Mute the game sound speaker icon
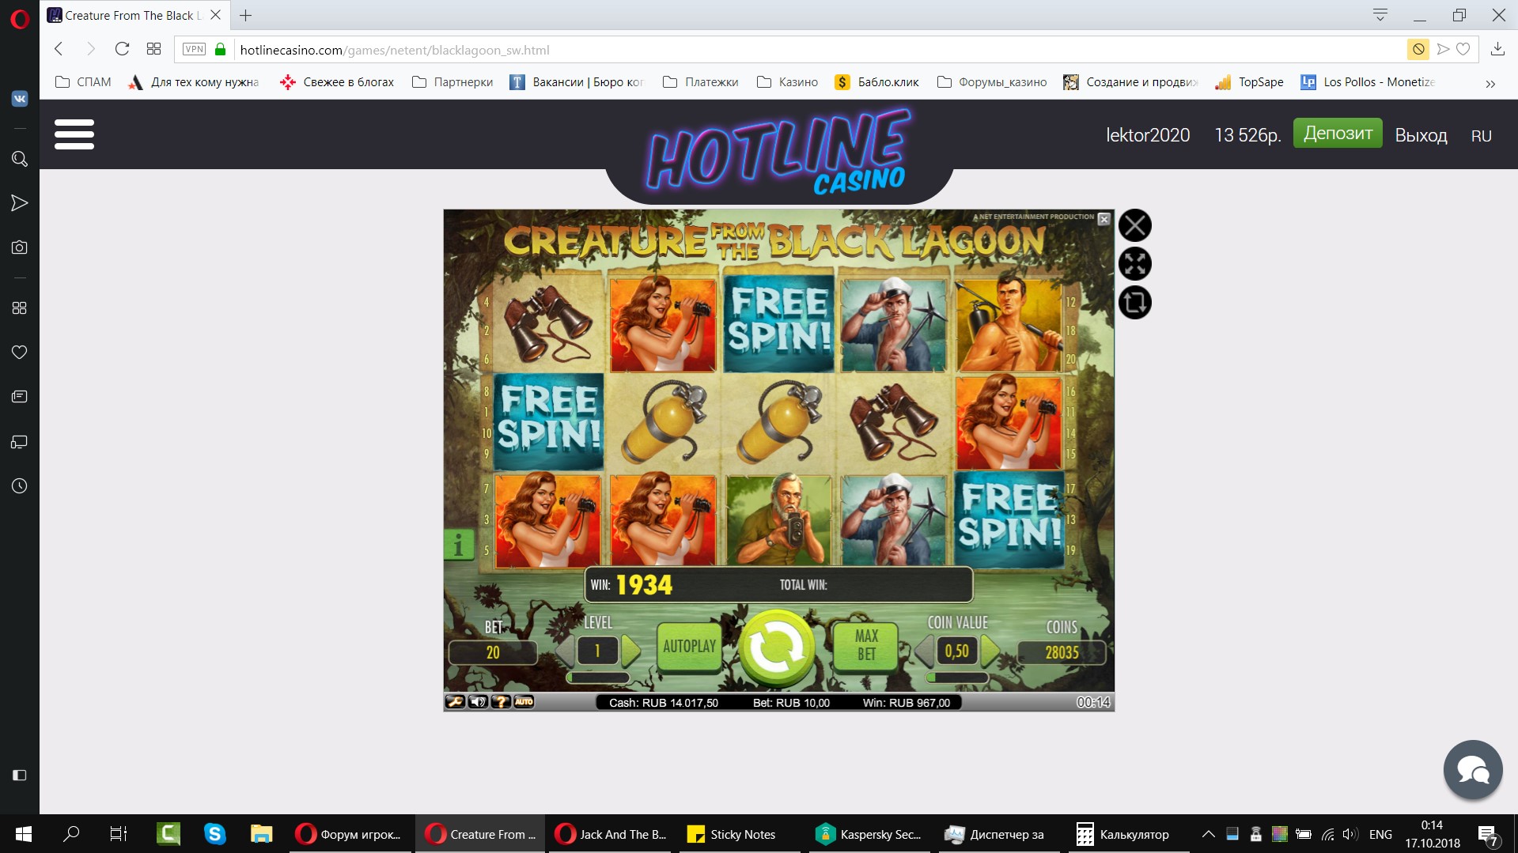The width and height of the screenshot is (1518, 853). click(478, 702)
